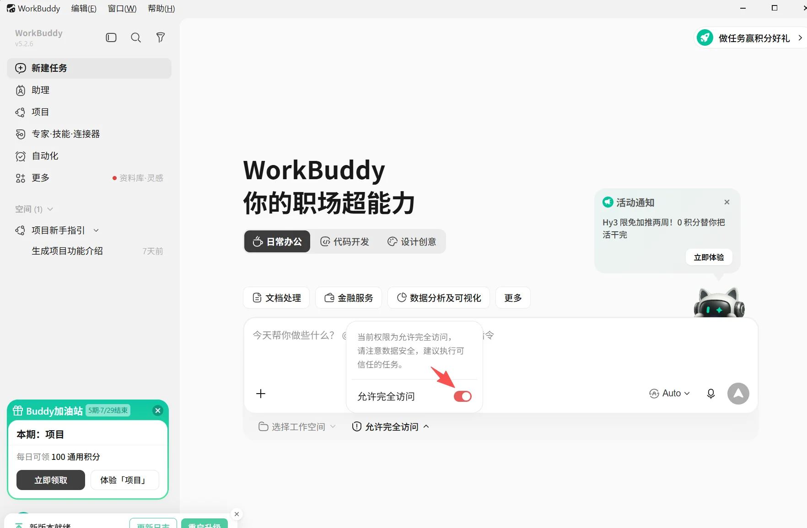Open the 窗口(W) menu
807x528 pixels.
(122, 8)
